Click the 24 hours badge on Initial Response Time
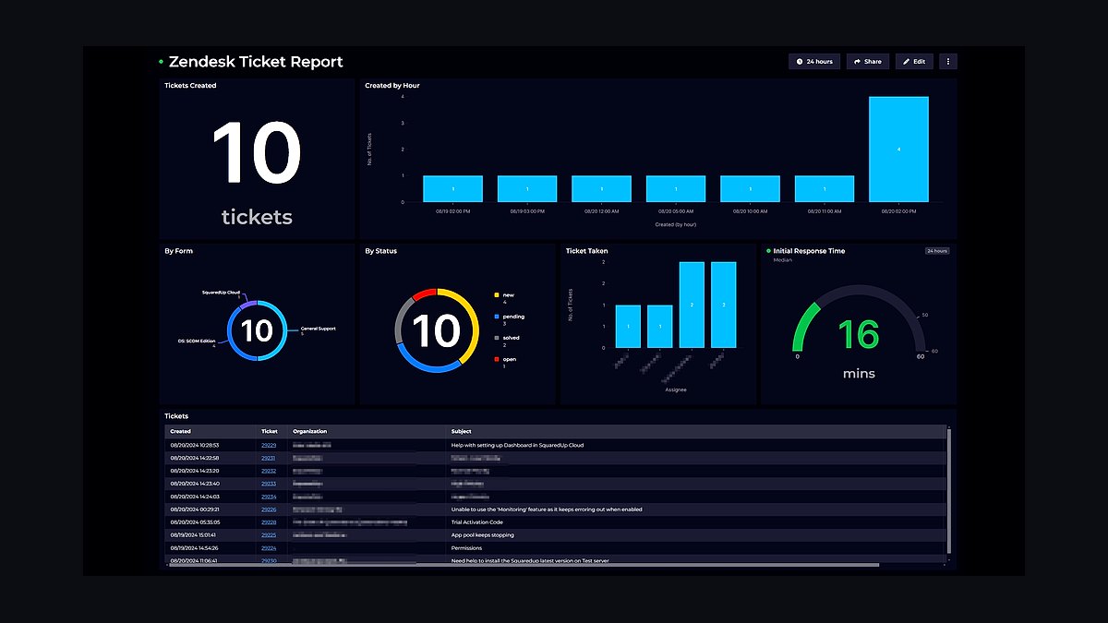Image resolution: width=1108 pixels, height=623 pixels. coord(937,251)
